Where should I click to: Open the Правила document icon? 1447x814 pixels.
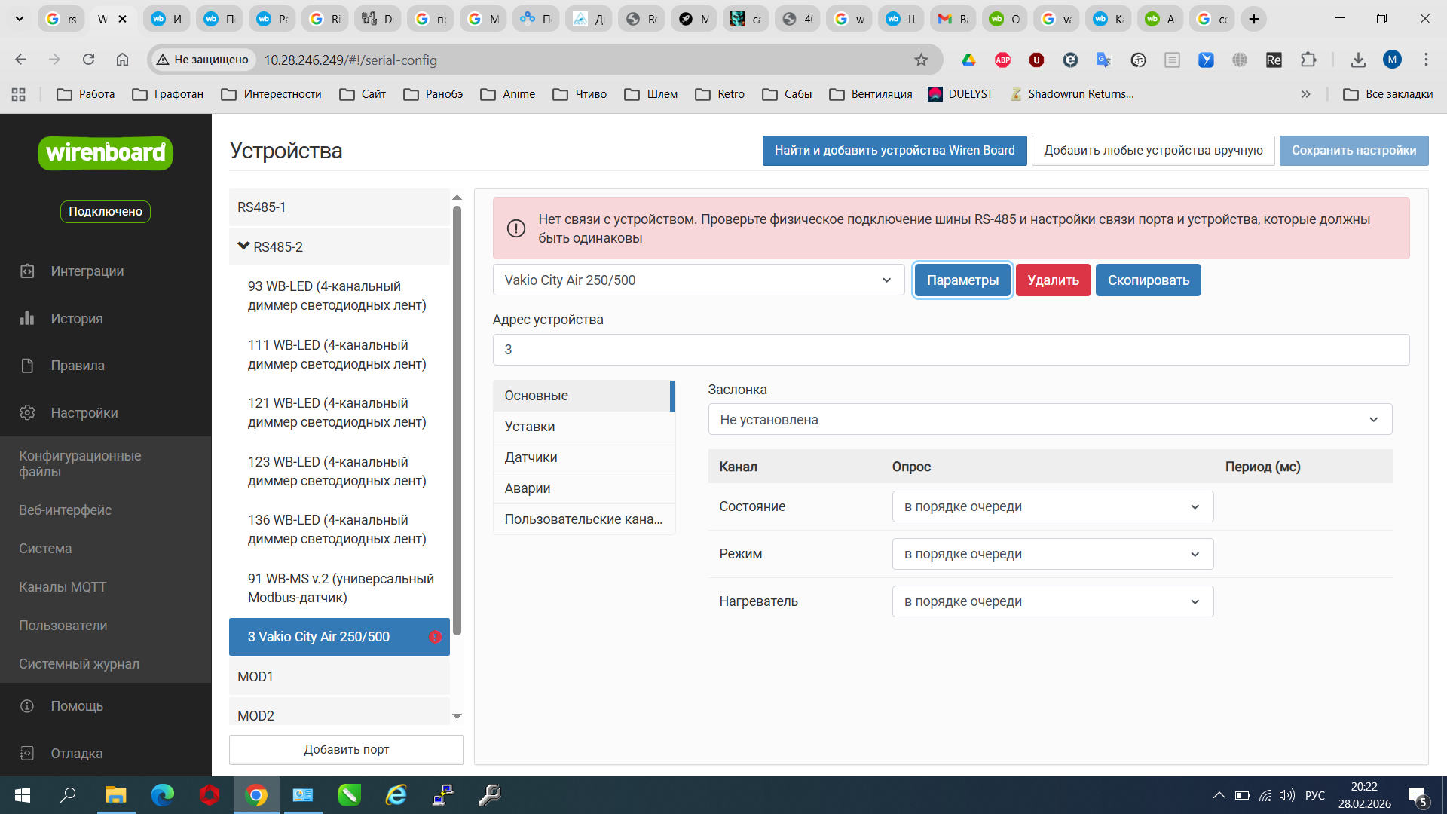coord(27,366)
